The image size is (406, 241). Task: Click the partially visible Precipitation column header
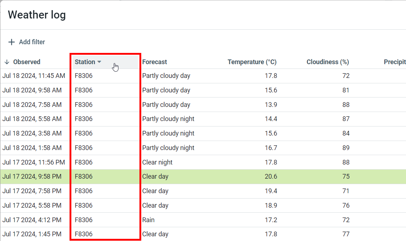(x=394, y=62)
